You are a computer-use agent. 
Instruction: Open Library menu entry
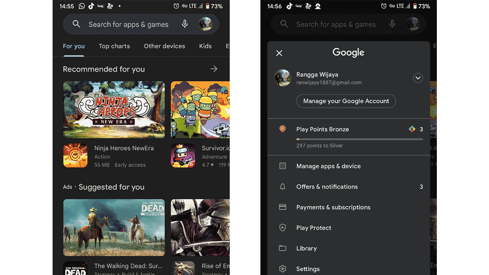[x=348, y=248]
